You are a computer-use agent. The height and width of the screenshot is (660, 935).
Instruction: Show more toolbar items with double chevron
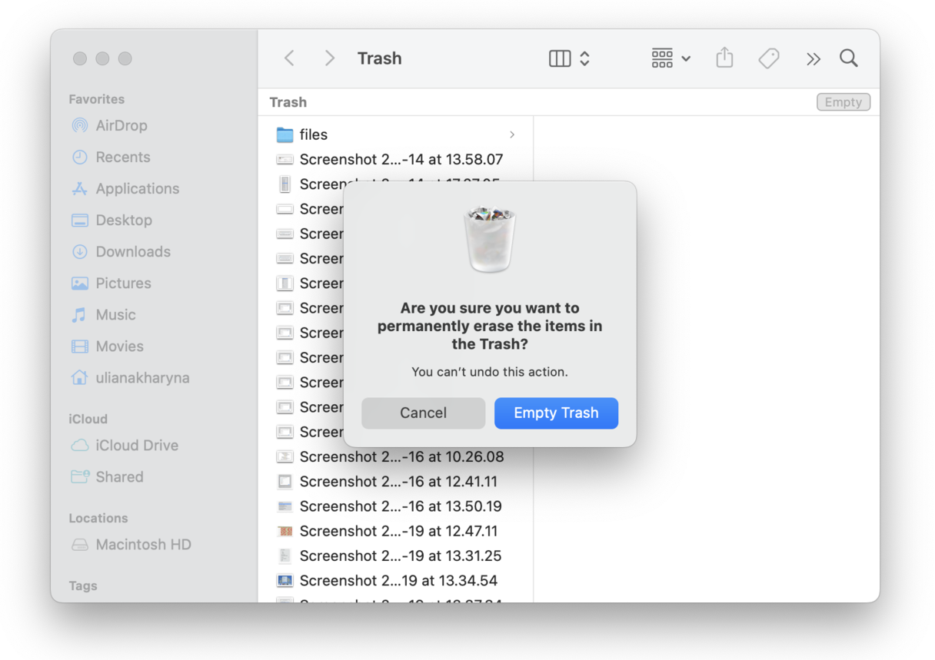(813, 58)
